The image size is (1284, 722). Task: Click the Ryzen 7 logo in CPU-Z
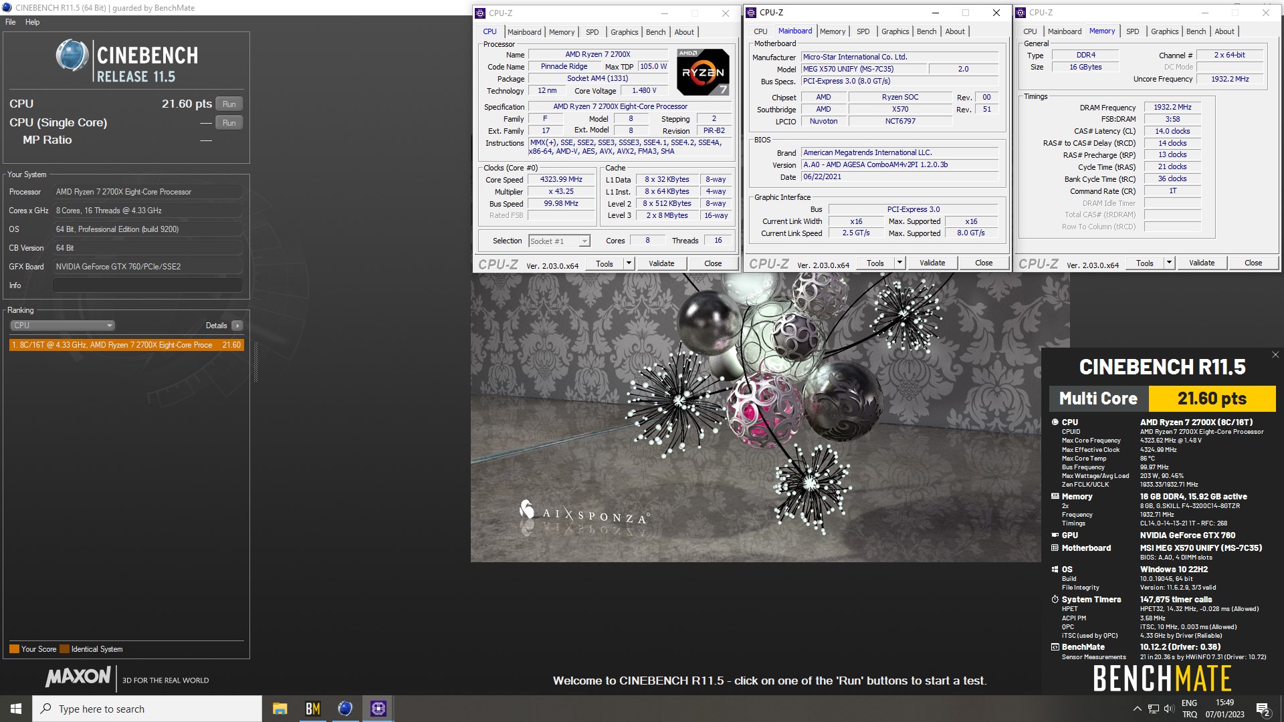pyautogui.click(x=703, y=72)
